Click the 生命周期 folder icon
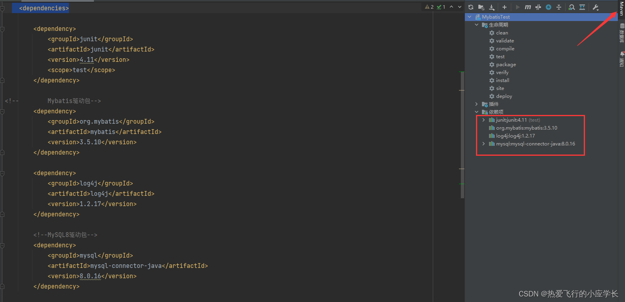The height and width of the screenshot is (302, 625). (x=485, y=25)
